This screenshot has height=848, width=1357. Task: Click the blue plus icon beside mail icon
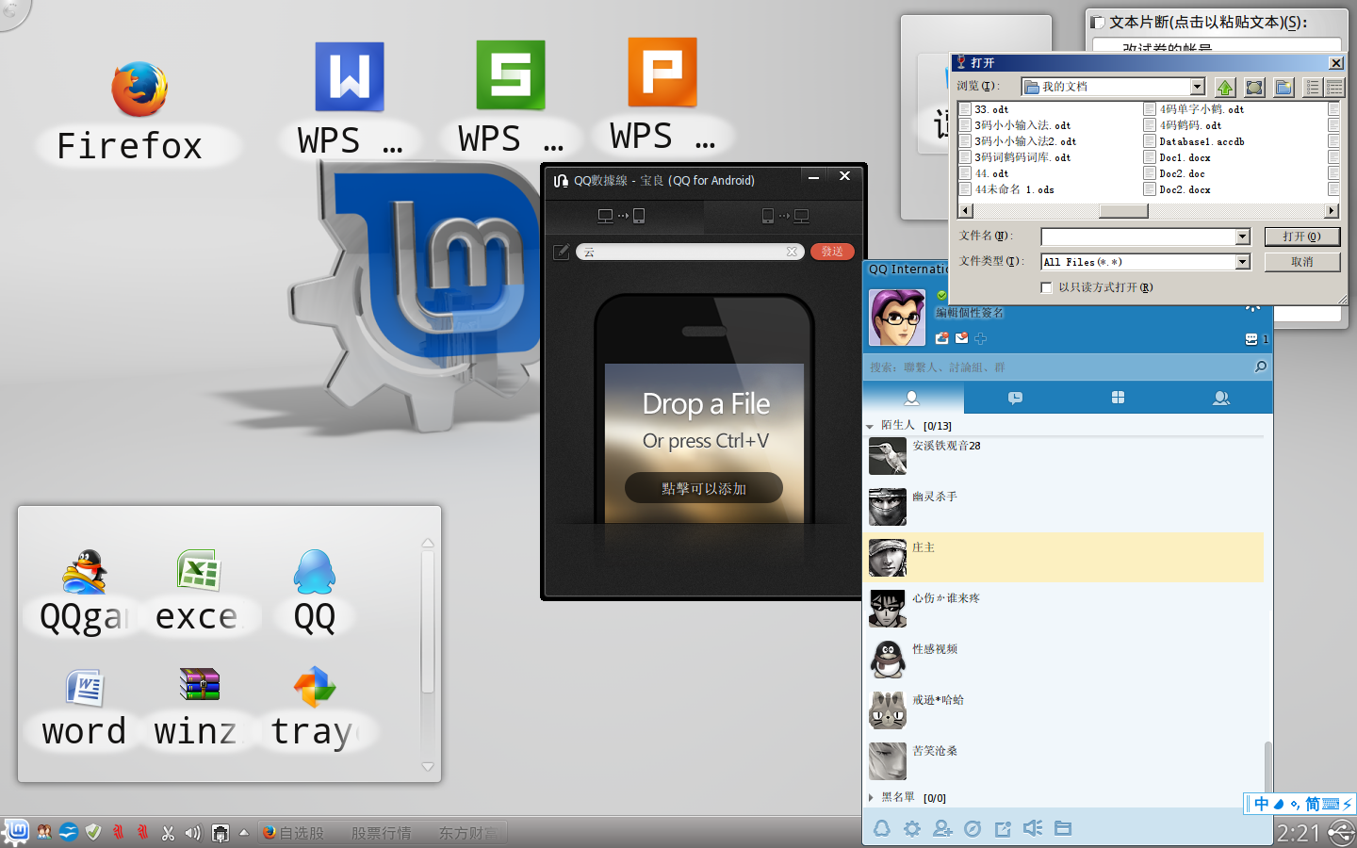click(x=981, y=338)
